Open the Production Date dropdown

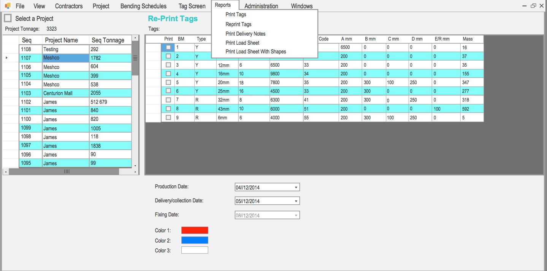[x=296, y=187]
